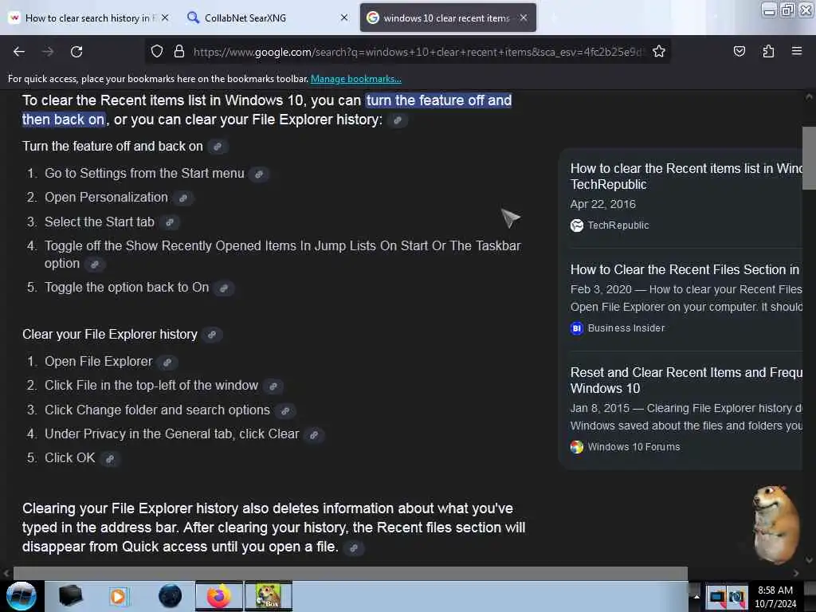
Task: Close the 'How to clear search history' tab
Action: pos(165,18)
